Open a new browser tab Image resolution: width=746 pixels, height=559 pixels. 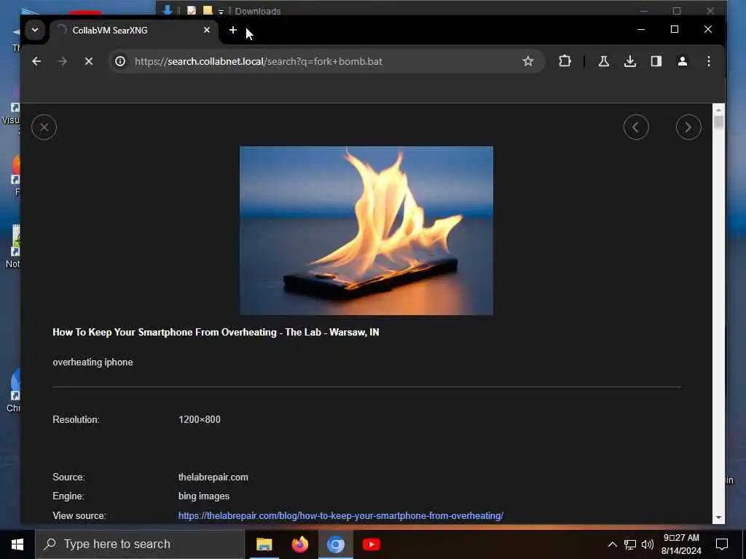coord(232,30)
